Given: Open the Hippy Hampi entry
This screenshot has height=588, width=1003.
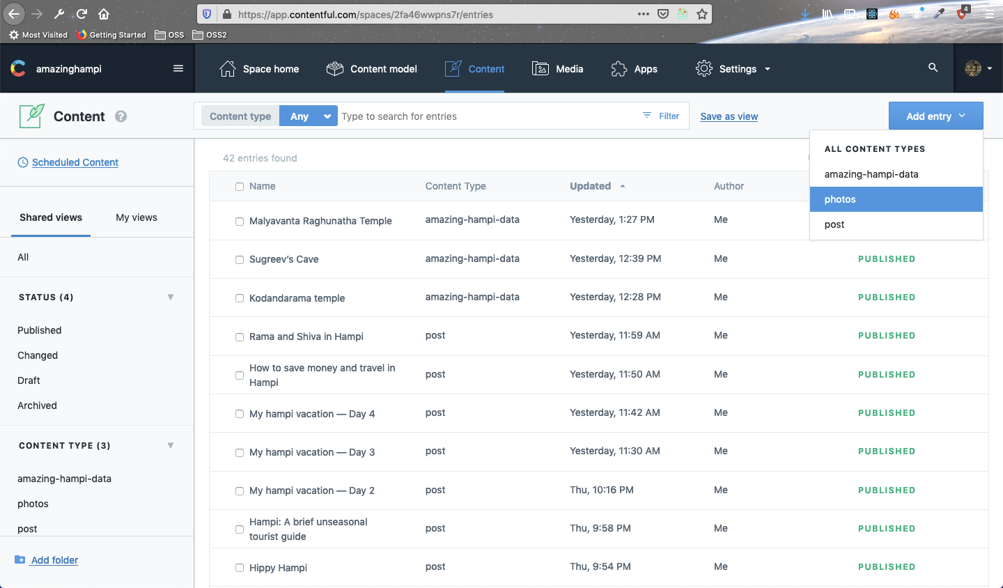Looking at the screenshot, I should 278,568.
